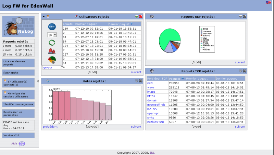Click the green slice of UDP pie chart

coord(169,37)
